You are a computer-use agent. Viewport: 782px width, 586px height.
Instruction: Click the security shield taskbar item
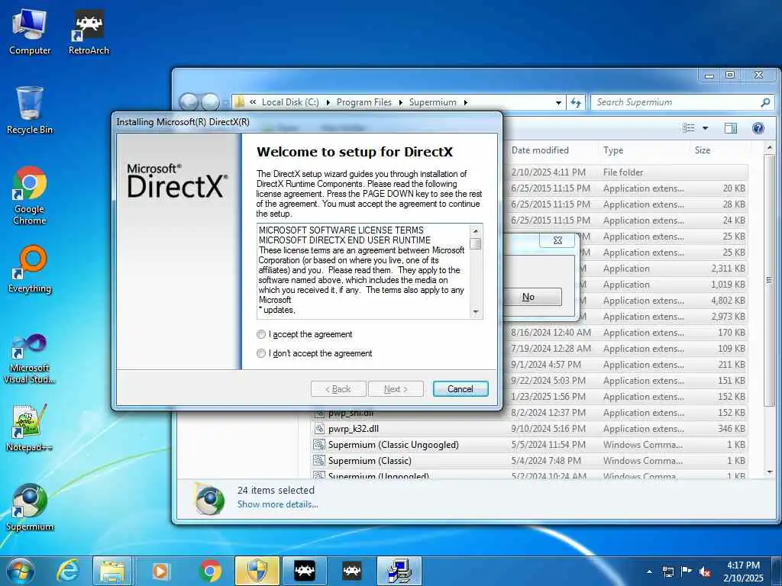pos(257,571)
